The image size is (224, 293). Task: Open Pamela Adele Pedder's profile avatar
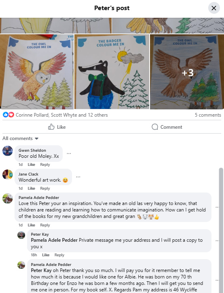[x=8, y=198]
